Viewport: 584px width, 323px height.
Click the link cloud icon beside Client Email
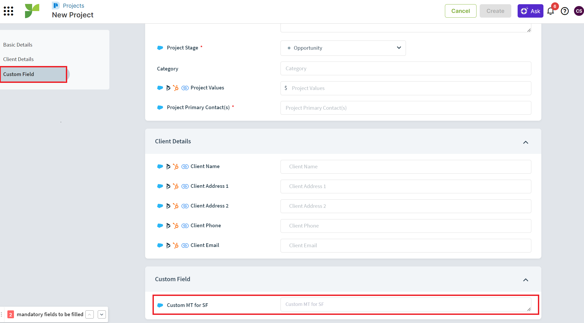185,245
